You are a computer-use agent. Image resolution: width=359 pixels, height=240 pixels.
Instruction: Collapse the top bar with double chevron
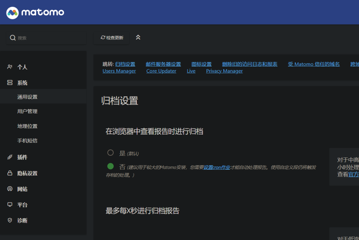(138, 37)
